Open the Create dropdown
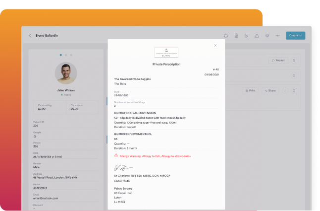 (295, 36)
